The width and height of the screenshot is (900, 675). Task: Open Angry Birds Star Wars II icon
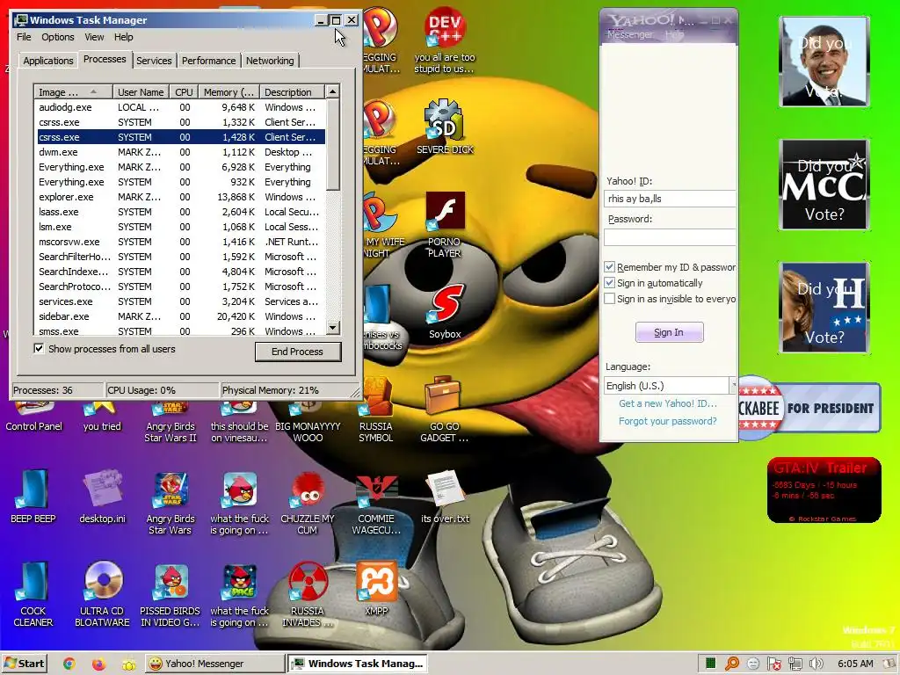tap(171, 422)
